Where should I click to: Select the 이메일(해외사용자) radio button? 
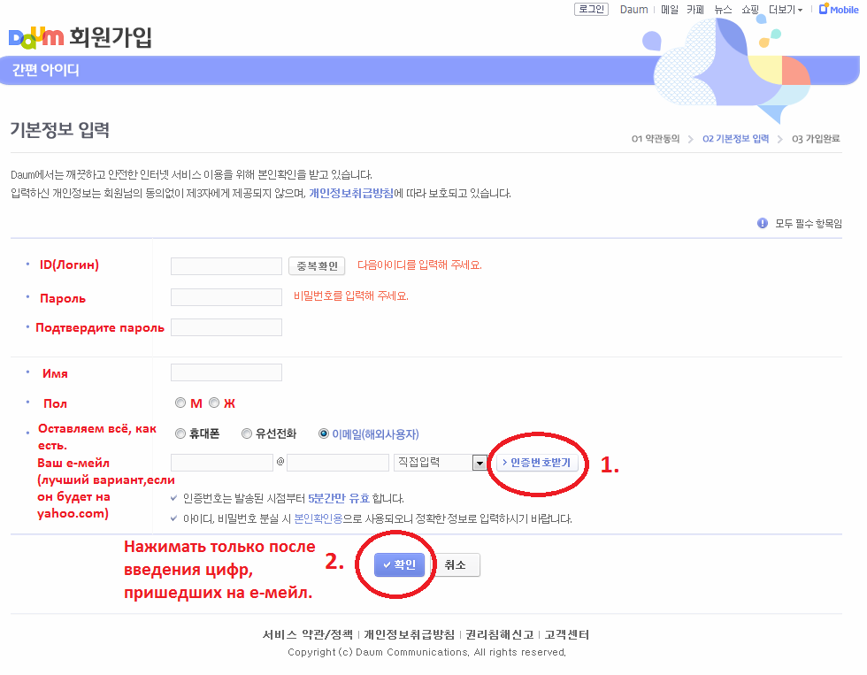324,434
